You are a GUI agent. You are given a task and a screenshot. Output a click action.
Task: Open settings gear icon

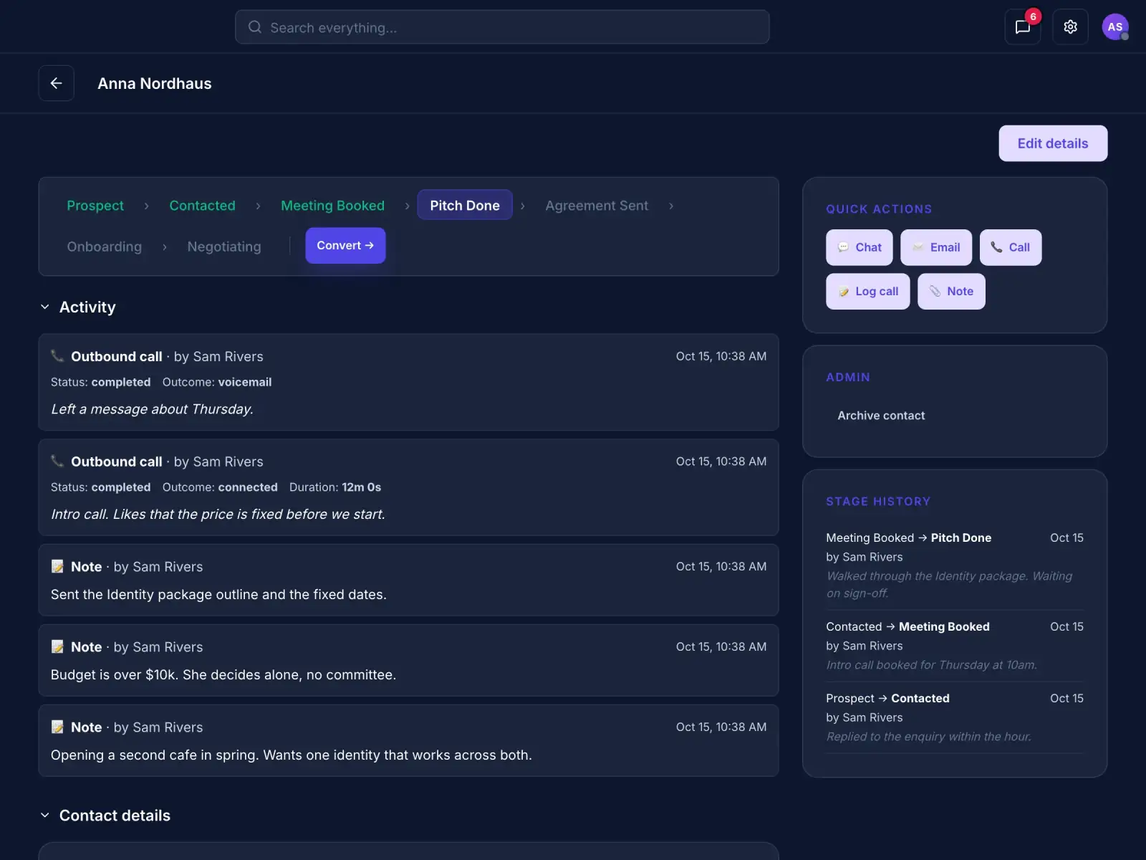click(1070, 27)
